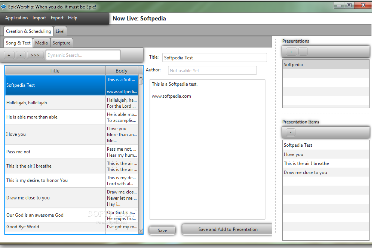Remove the selected song with the minus button
This screenshot has width=372, height=248.
click(21, 55)
